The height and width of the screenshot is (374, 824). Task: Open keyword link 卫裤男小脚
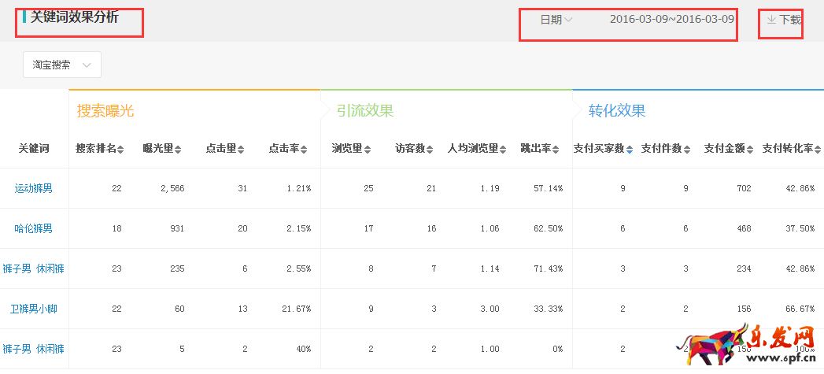[34, 309]
